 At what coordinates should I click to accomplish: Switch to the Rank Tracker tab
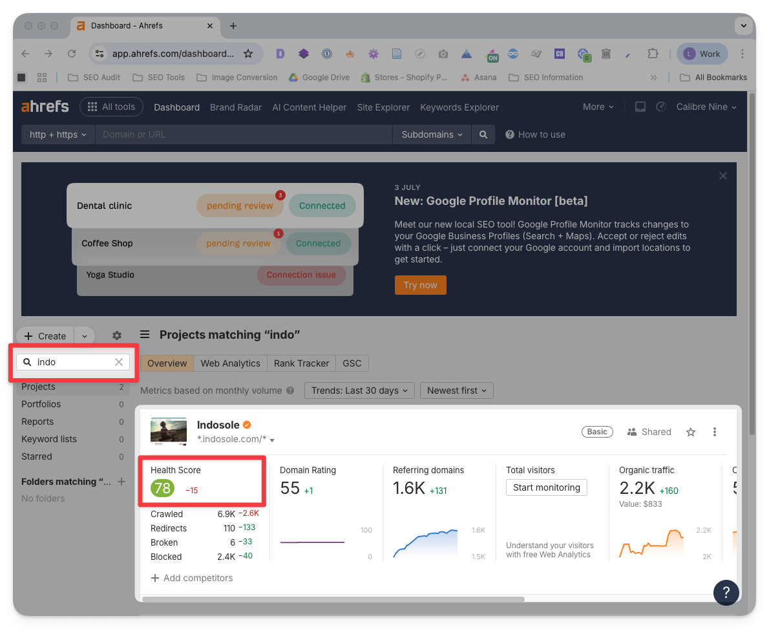(x=301, y=363)
